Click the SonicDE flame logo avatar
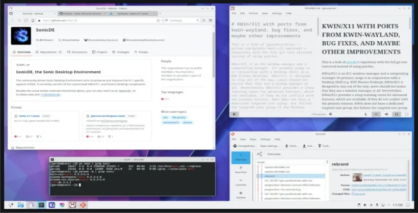This screenshot has height=213, width=418. [x=21, y=36]
